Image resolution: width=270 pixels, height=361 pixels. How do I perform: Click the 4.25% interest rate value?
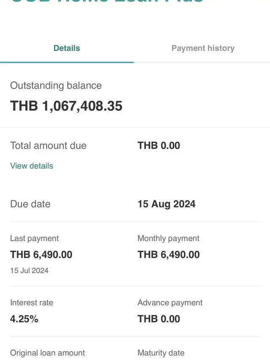coord(24,319)
